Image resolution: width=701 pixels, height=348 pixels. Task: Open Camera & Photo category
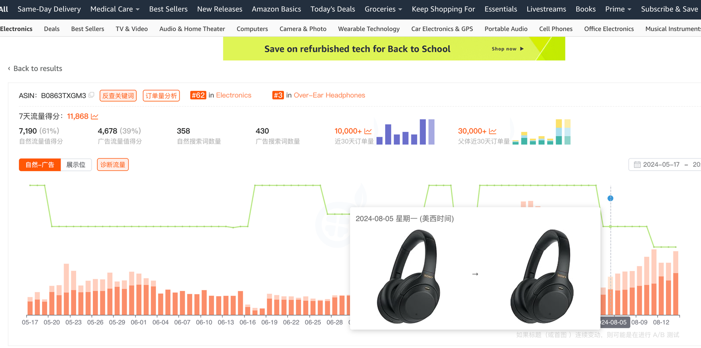pos(303,29)
